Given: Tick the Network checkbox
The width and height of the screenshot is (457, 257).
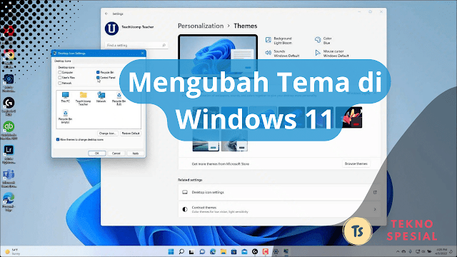Looking at the screenshot, I should 60,83.
